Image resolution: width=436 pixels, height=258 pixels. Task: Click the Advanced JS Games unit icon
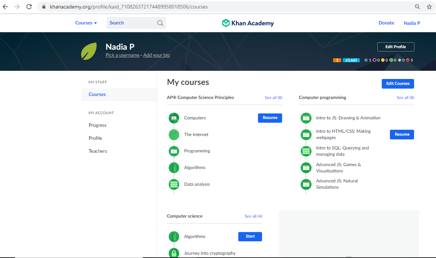point(306,168)
